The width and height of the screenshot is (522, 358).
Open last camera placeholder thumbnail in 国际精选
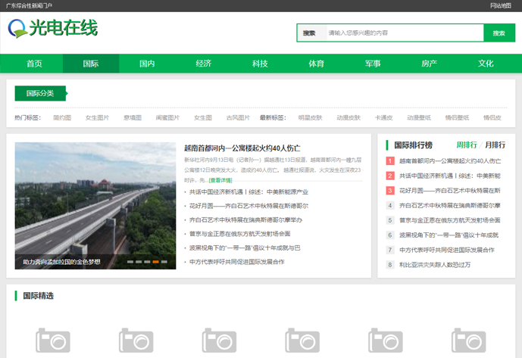coord(468,342)
